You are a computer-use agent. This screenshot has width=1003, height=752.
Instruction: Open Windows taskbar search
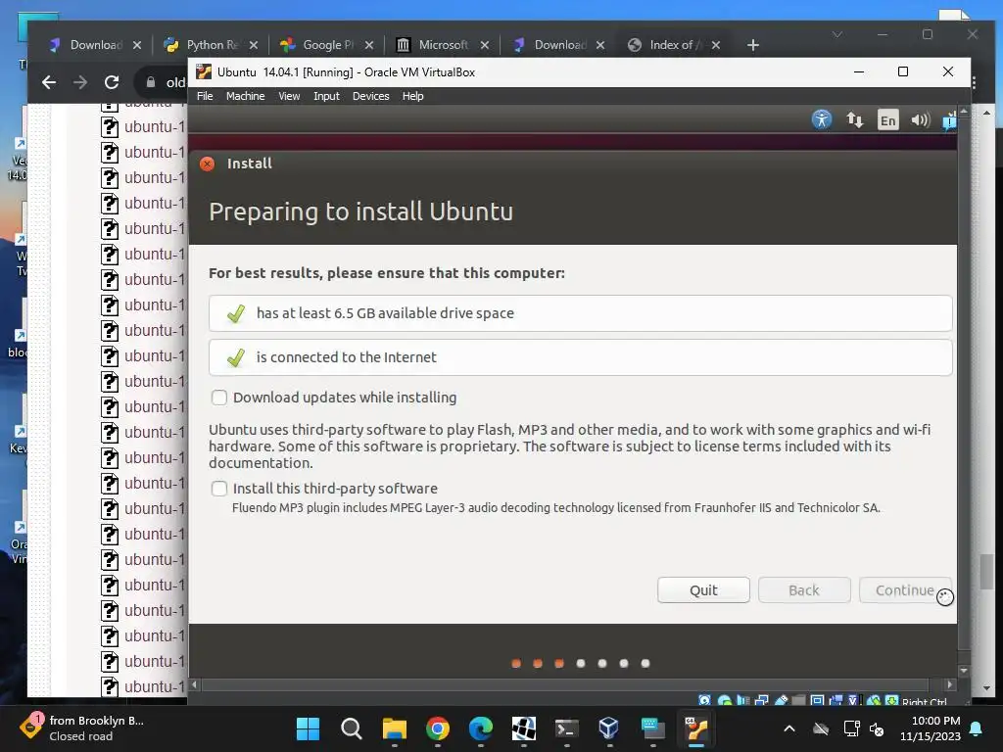point(352,728)
